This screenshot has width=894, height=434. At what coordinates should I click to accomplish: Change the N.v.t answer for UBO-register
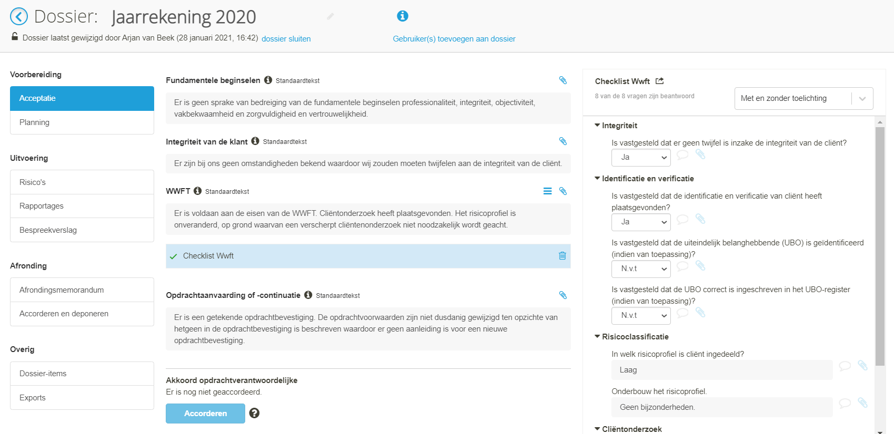tap(641, 316)
